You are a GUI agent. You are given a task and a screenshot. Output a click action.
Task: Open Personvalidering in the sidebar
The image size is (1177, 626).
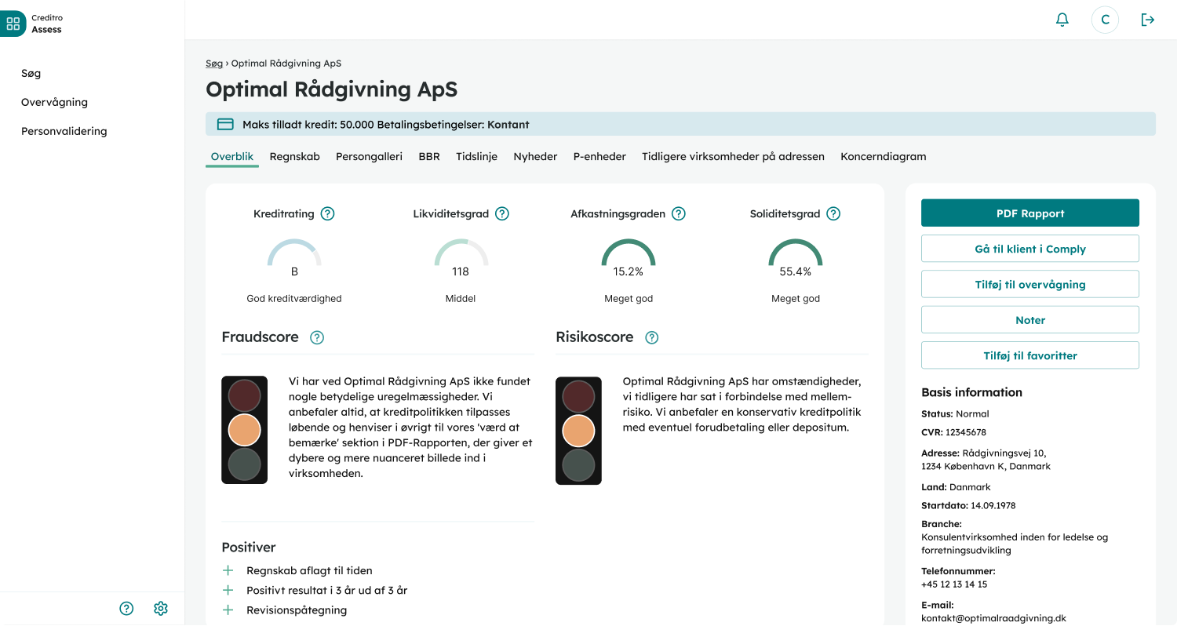coord(64,131)
